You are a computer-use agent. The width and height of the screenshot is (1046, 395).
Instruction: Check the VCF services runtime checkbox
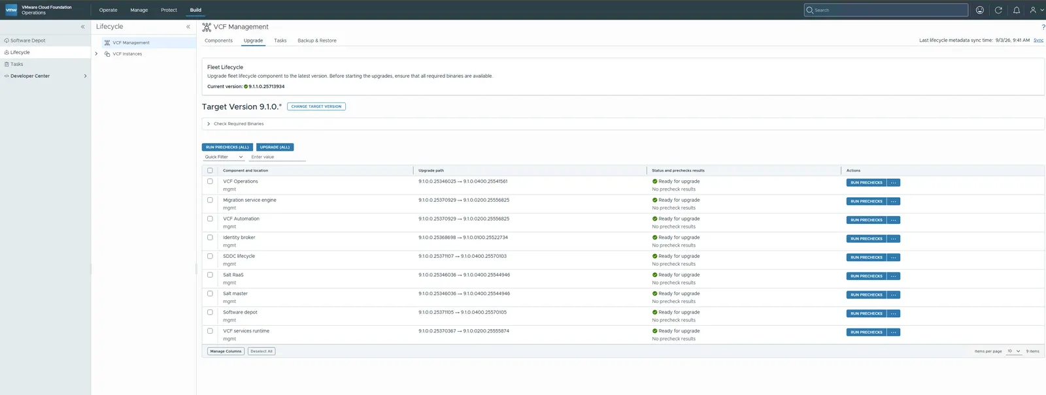pos(210,331)
